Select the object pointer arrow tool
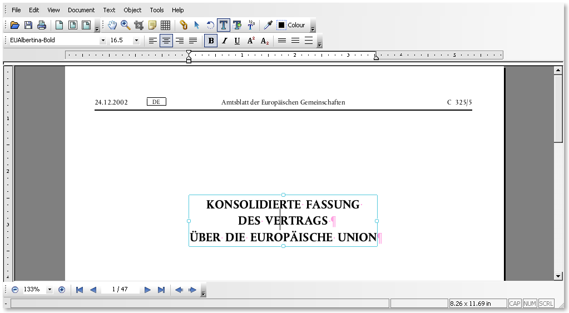 point(197,25)
